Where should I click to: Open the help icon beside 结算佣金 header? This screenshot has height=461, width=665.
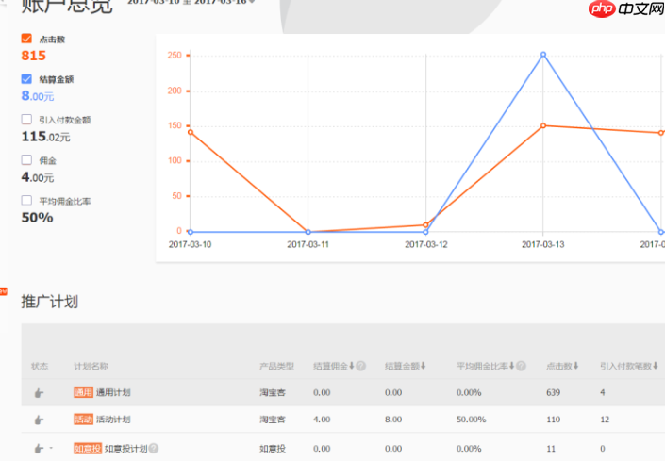pos(360,366)
